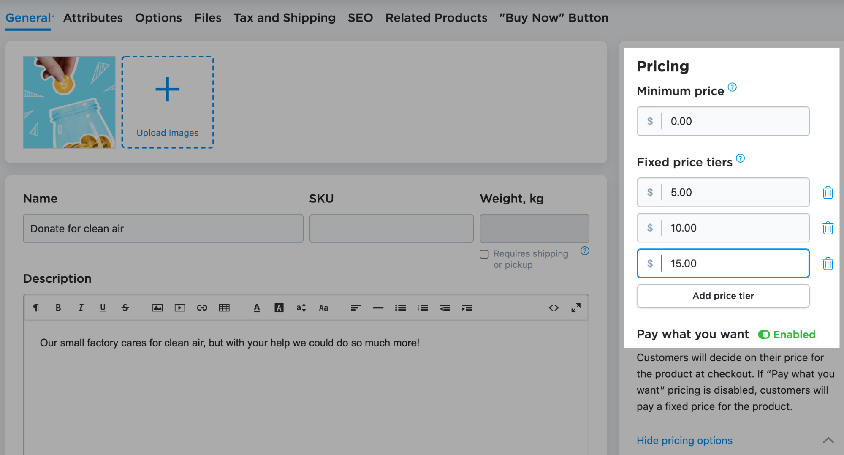The width and height of the screenshot is (844, 455).
Task: Open the text color picker
Action: (257, 308)
